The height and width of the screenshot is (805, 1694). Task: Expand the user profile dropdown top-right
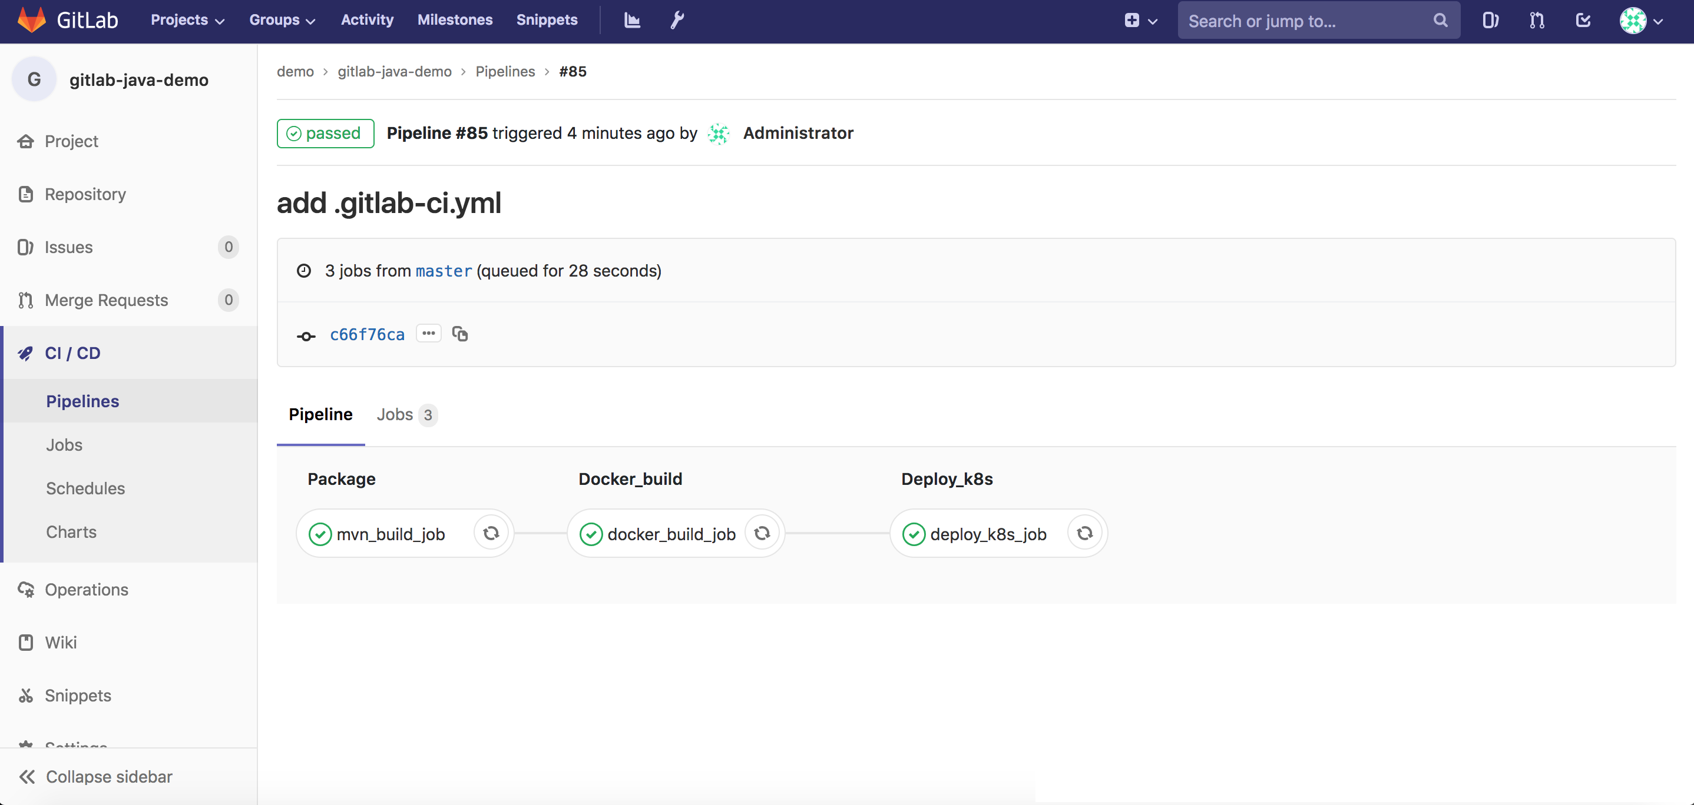[x=1639, y=19]
